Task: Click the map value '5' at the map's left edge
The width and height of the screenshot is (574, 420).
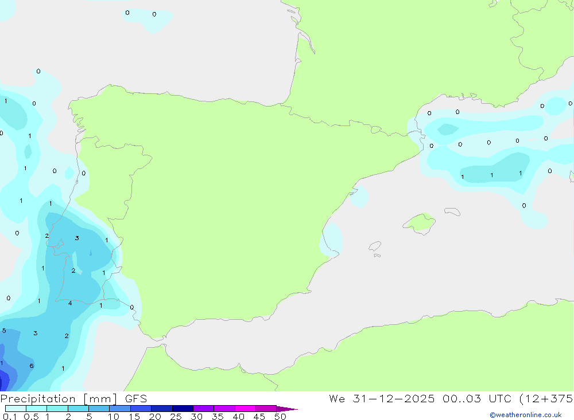Action: click(4, 331)
